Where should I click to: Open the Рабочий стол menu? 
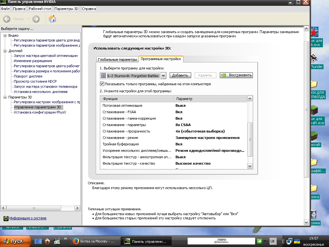coord(40,9)
